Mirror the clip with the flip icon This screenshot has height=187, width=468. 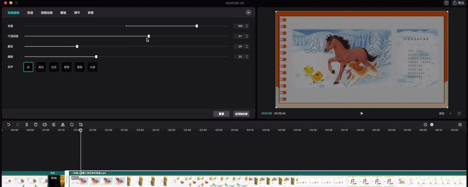point(63,124)
